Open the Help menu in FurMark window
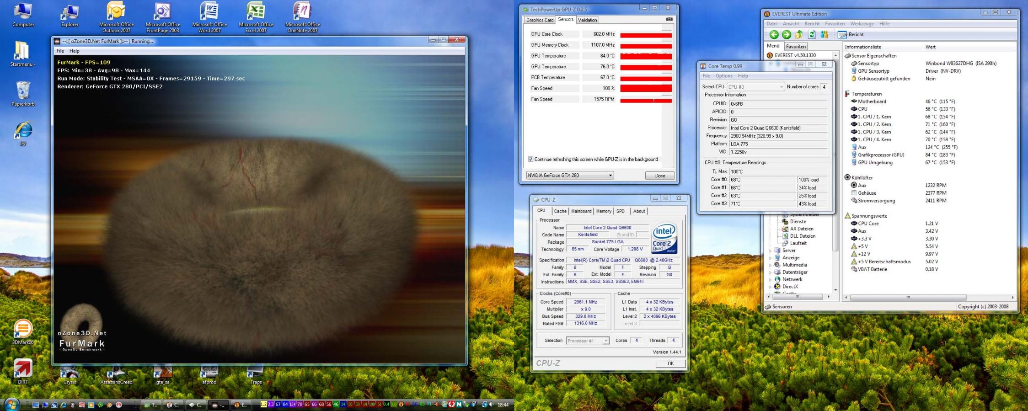Viewport: 1028px width, 411px height. tap(74, 51)
